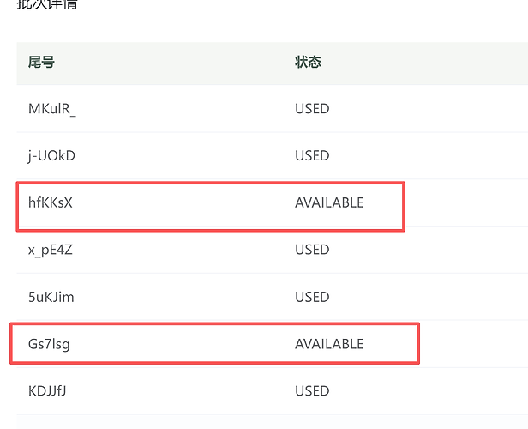Screen dimensions: 528x429
Task: Click USED status in 5uKJim row
Action: (312, 297)
